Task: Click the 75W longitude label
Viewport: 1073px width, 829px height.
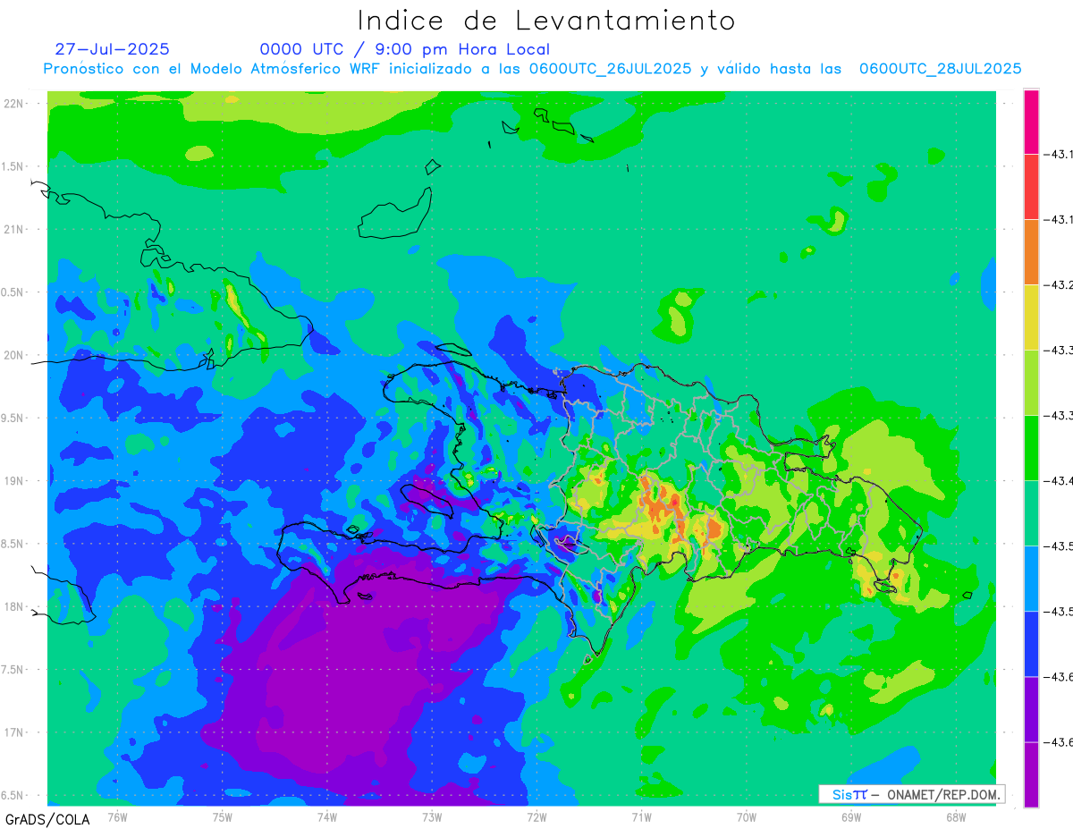Action: (x=222, y=816)
